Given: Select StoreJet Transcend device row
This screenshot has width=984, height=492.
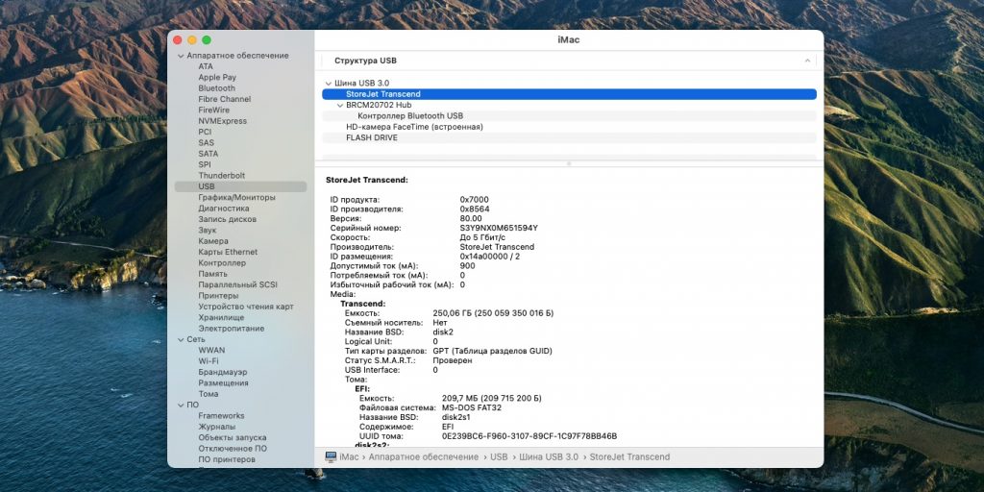Looking at the screenshot, I should (569, 94).
